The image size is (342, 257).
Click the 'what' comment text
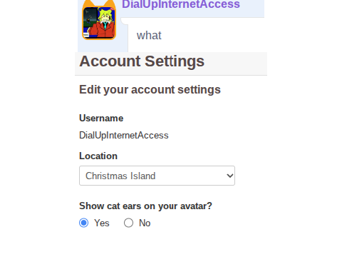coord(149,36)
